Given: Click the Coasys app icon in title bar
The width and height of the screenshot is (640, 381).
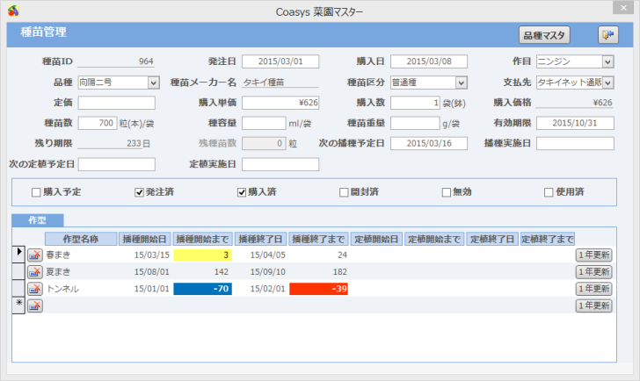Looking at the screenshot, I should point(11,10).
